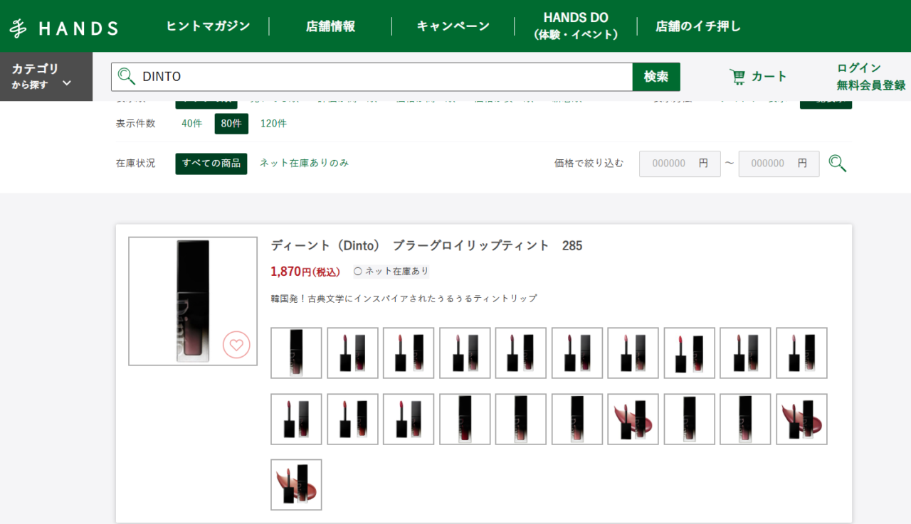Click the ログイン link
This screenshot has width=911, height=524.
click(x=859, y=68)
